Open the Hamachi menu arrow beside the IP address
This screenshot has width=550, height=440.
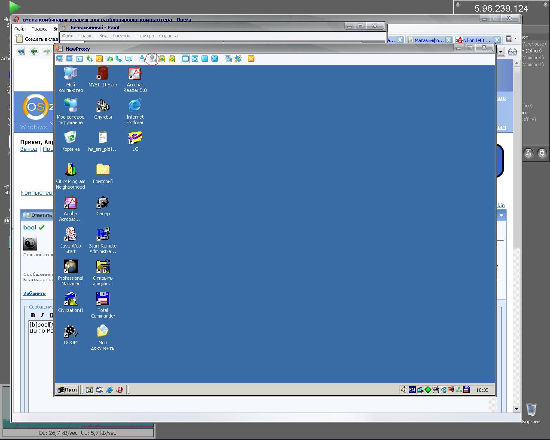point(458,5)
